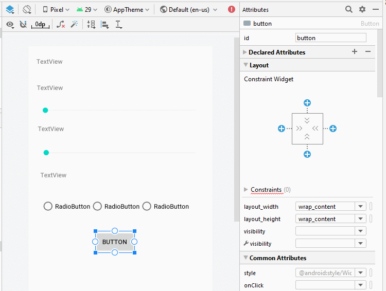Viewport: 386px width, 291px height.
Task: Click the button's left constraint anchor
Action: tap(95, 242)
